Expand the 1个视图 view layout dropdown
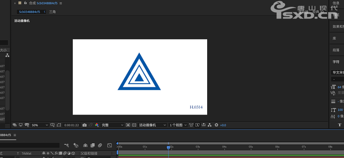This screenshot has width=344, height=158. [178, 125]
